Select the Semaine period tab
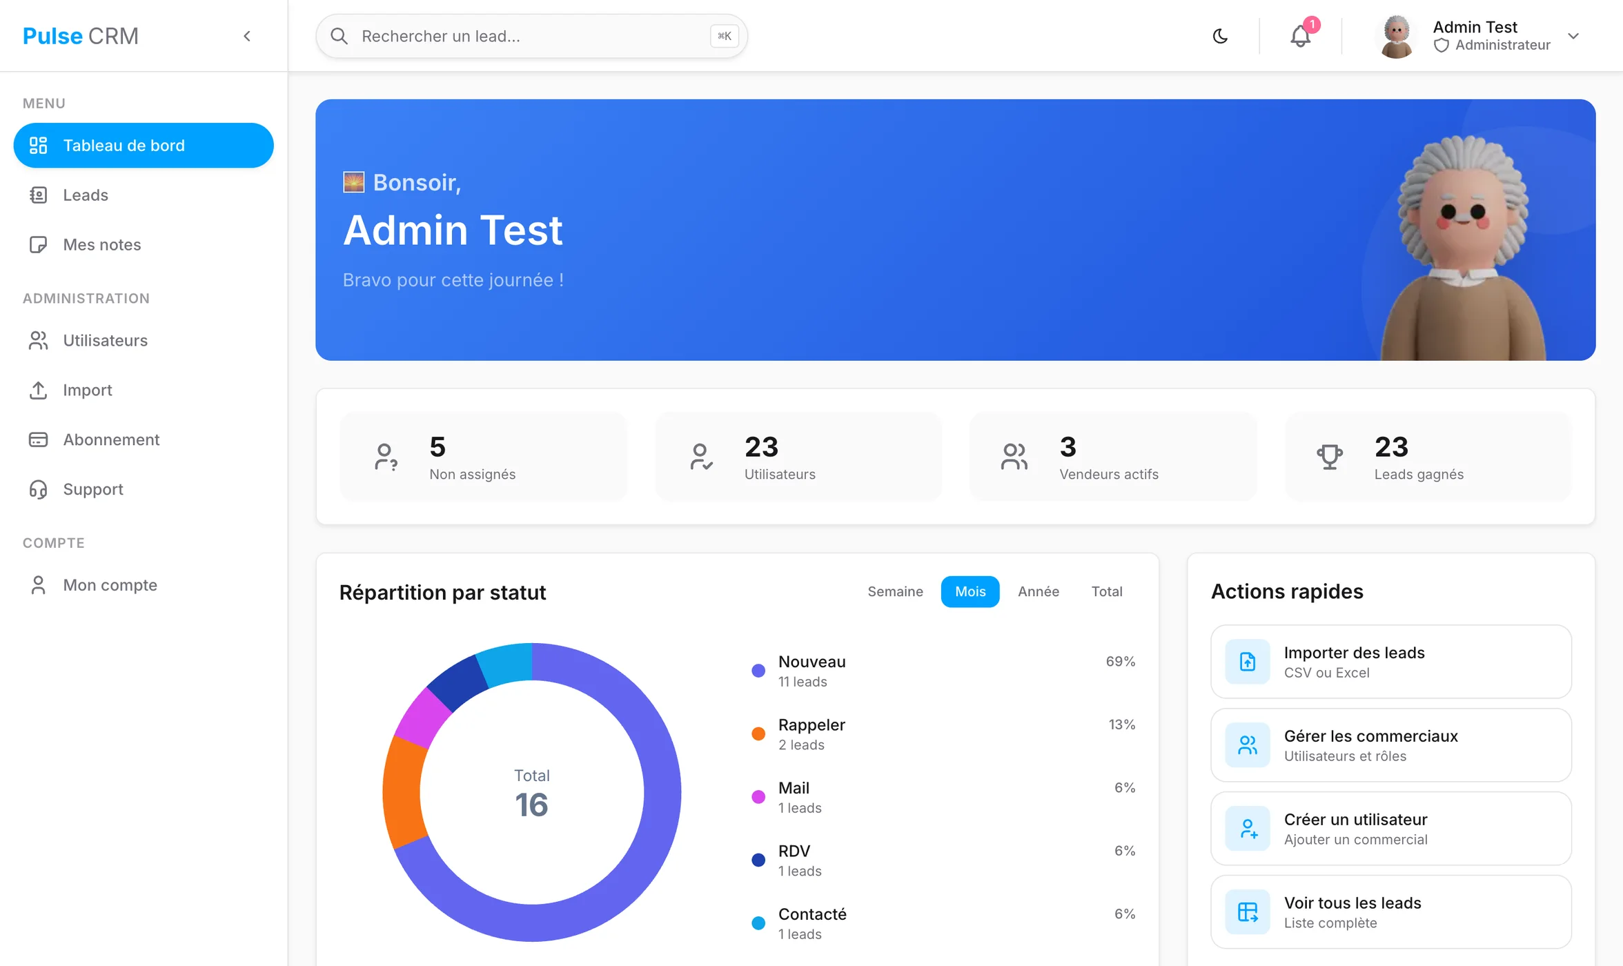 pyautogui.click(x=895, y=592)
